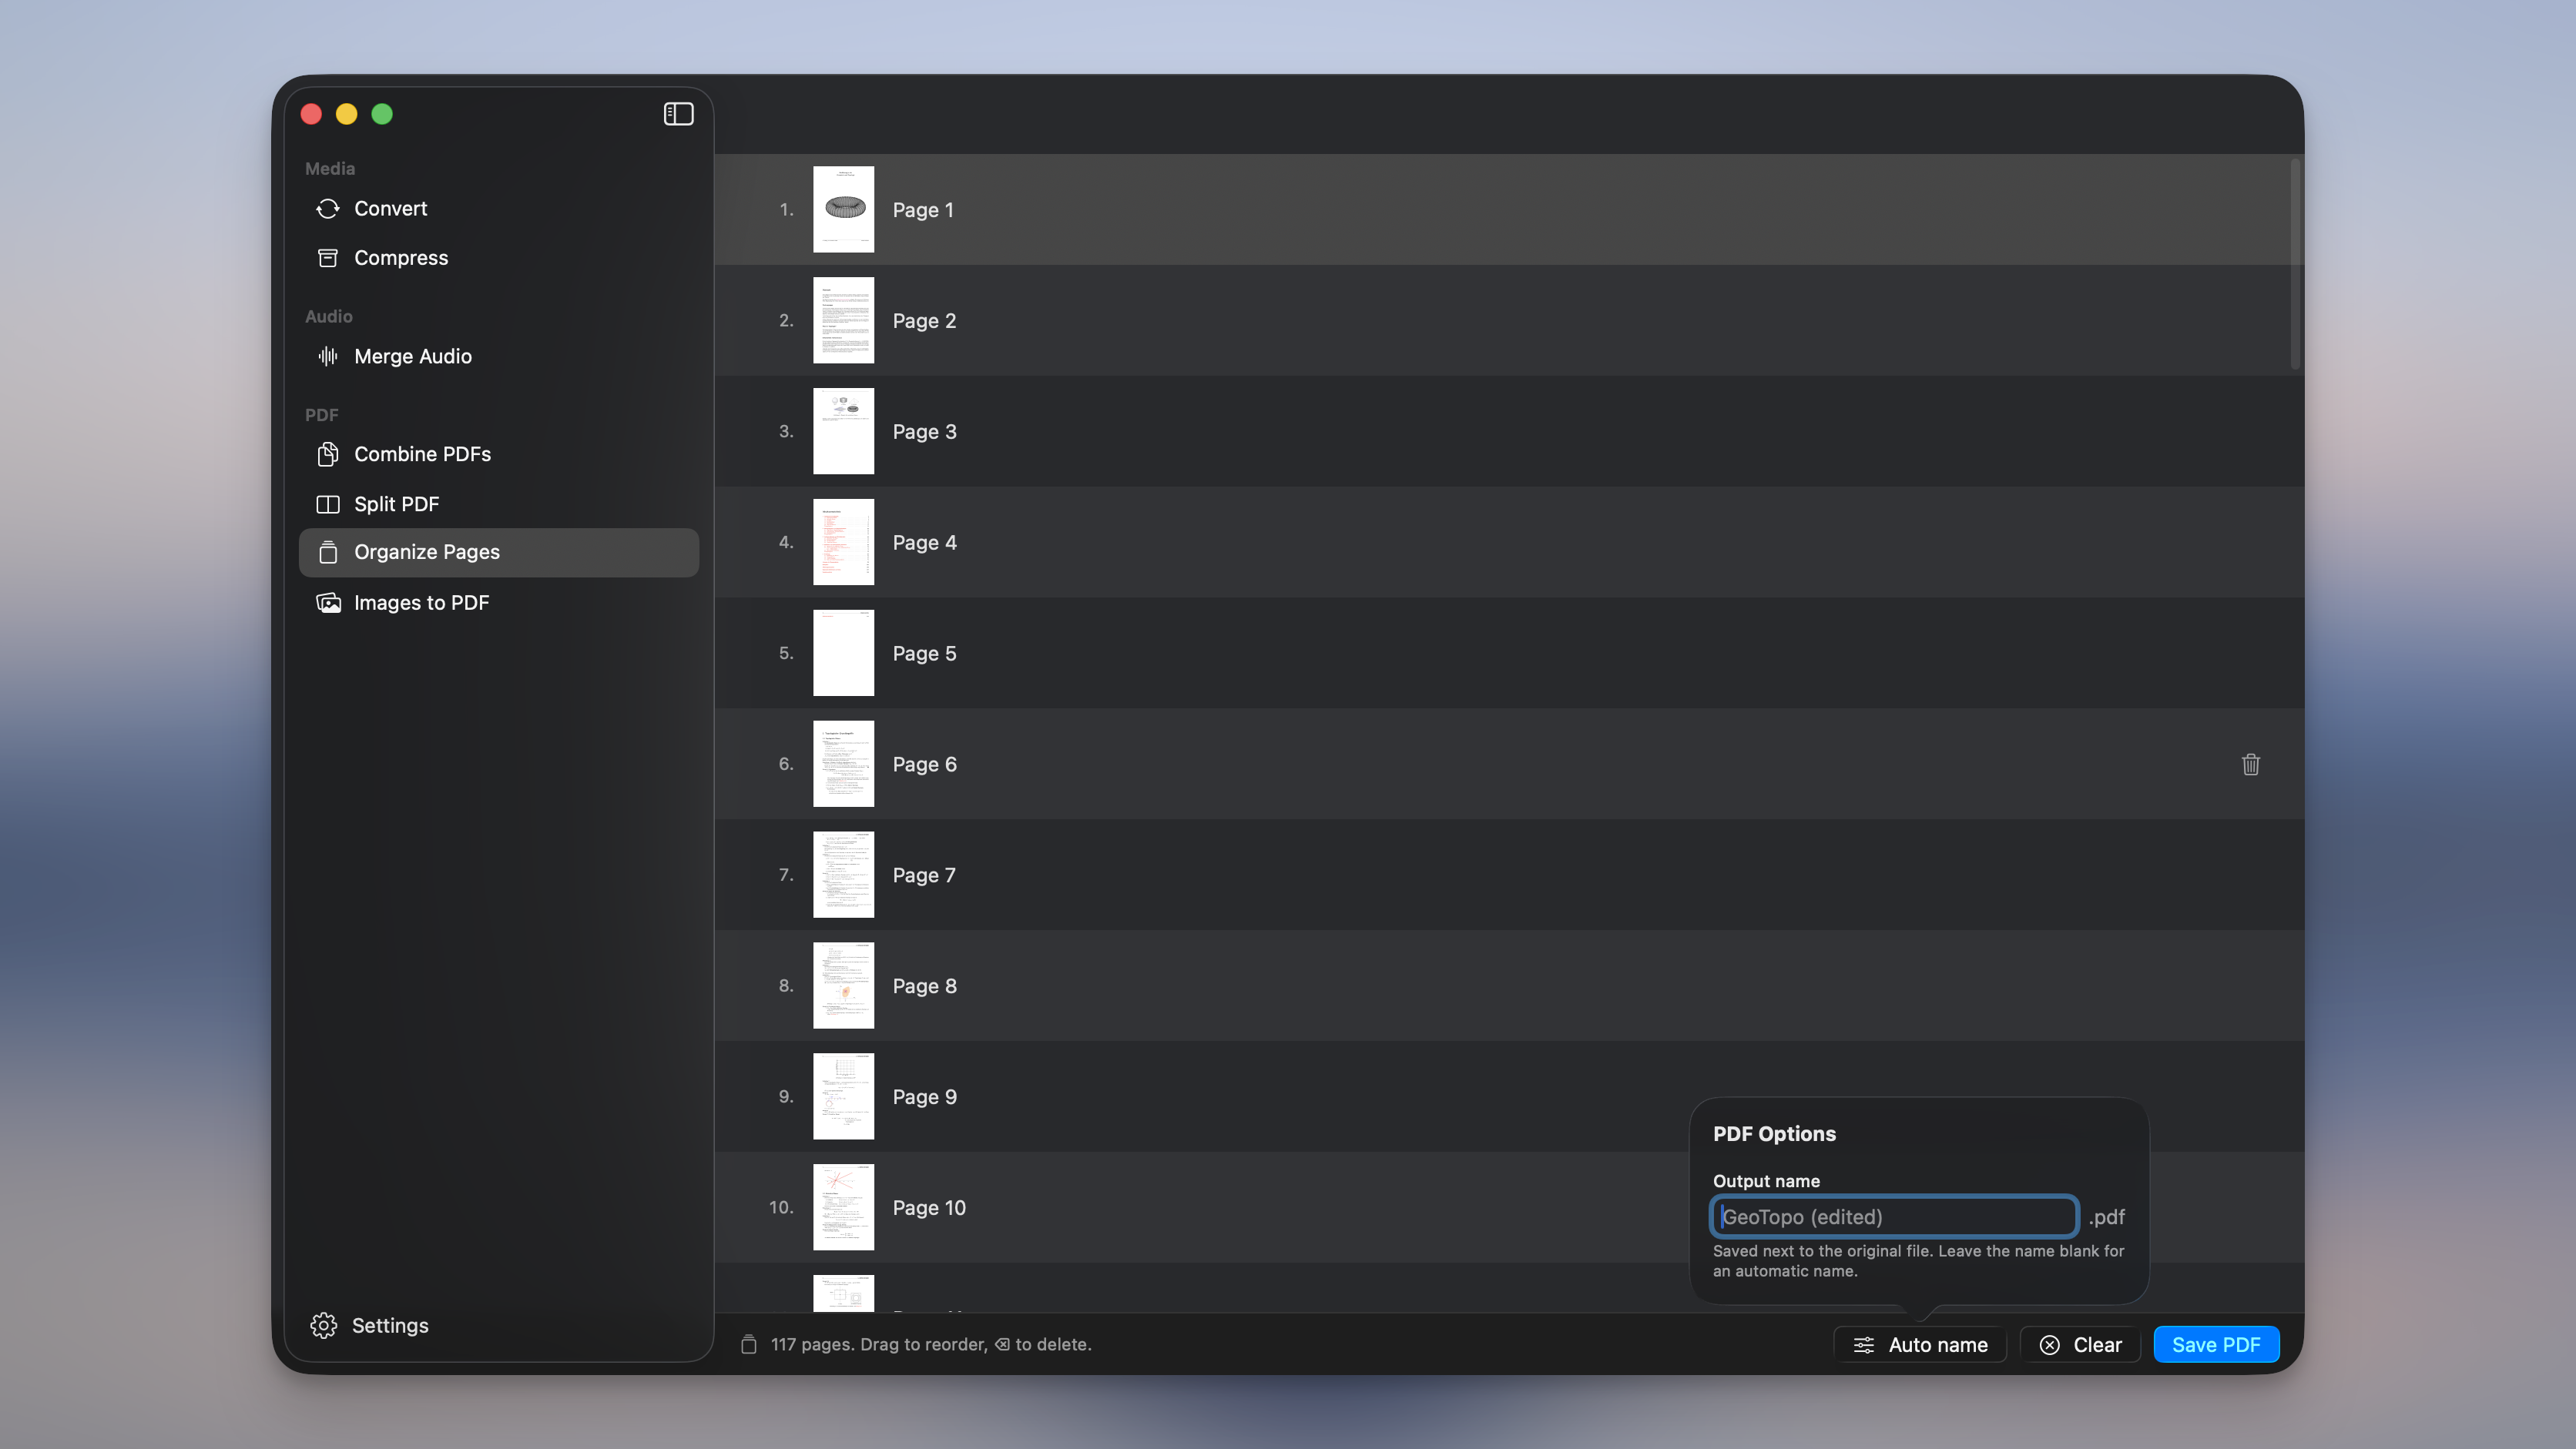This screenshot has width=2576, height=1449.
Task: Focus the Output name text field
Action: 1894,1217
